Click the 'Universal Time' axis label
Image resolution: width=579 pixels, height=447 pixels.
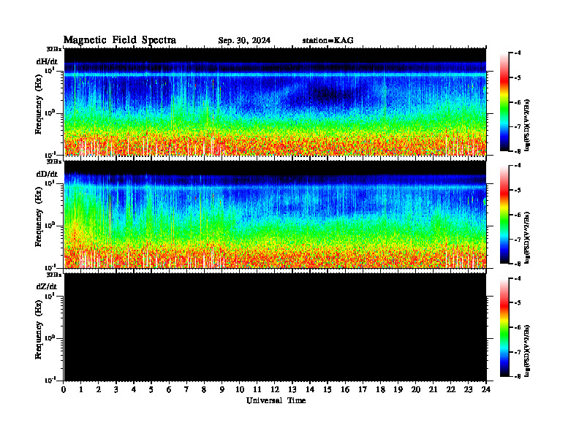[276, 400]
